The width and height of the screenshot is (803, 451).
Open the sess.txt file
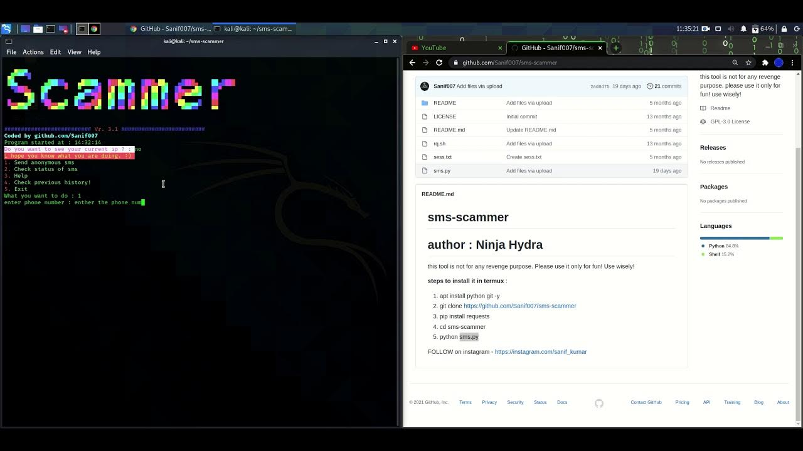point(442,157)
